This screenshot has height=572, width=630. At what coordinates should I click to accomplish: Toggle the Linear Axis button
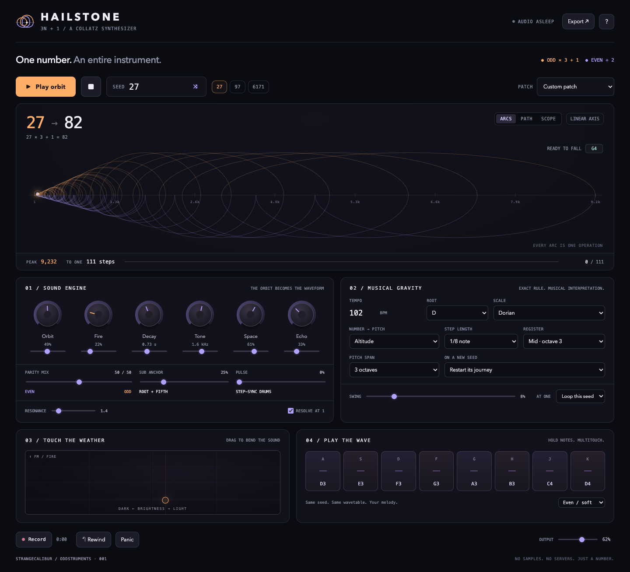click(x=585, y=119)
